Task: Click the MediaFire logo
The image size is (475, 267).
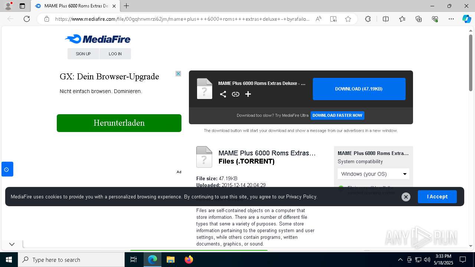Action: (98, 39)
